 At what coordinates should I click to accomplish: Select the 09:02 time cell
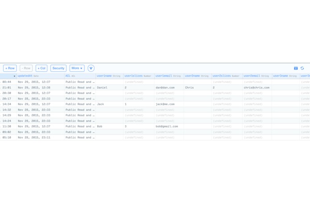pos(8,132)
